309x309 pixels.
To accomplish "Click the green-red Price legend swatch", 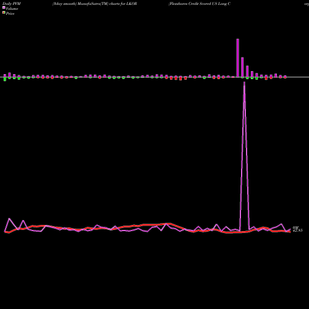I will [4, 13].
